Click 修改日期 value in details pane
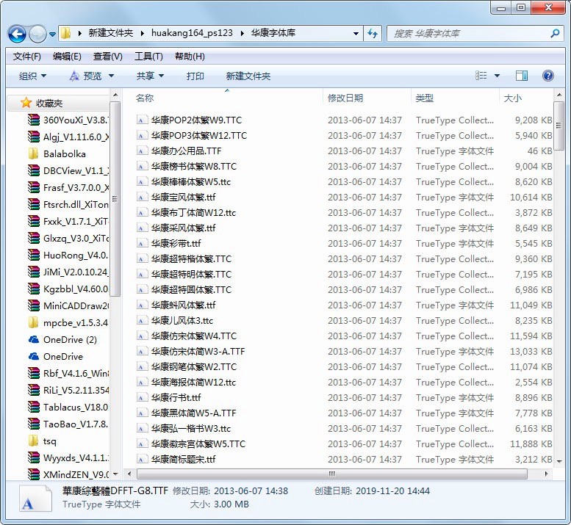571x525 pixels. click(251, 490)
